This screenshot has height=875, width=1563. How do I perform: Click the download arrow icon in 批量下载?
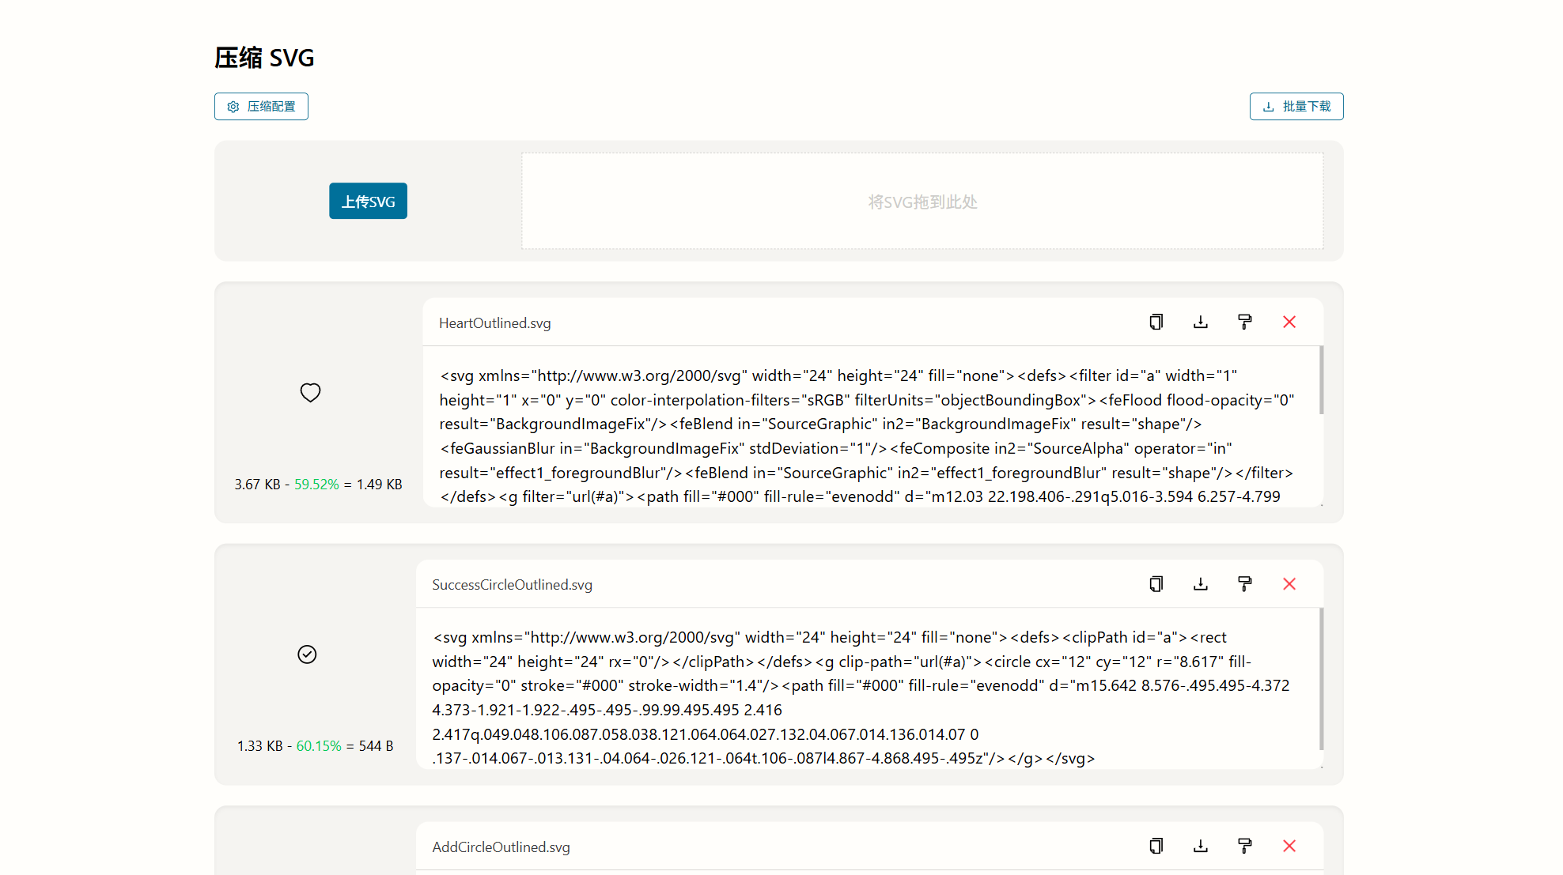coord(1269,107)
